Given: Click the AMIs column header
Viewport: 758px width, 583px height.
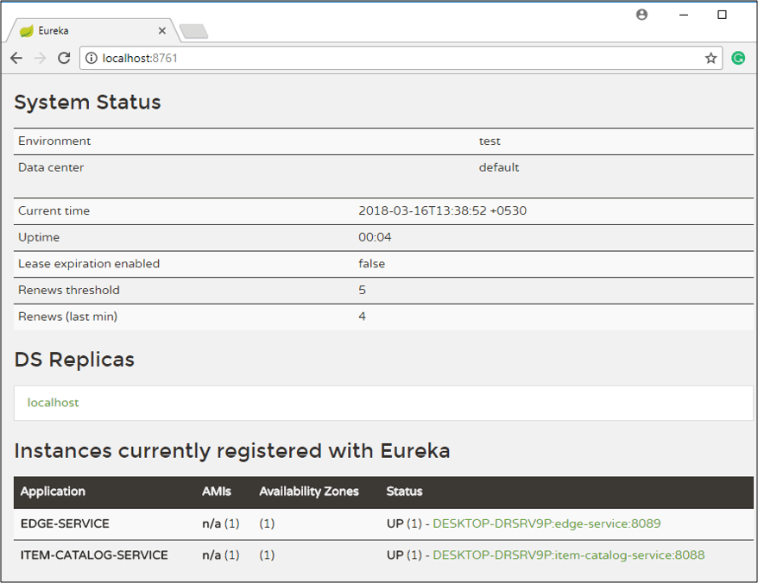Looking at the screenshot, I should pos(217,492).
